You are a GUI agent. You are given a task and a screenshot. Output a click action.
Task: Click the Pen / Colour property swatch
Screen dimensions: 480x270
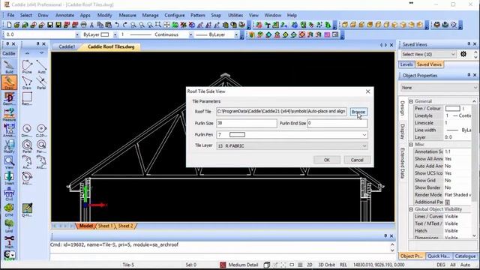(453, 108)
